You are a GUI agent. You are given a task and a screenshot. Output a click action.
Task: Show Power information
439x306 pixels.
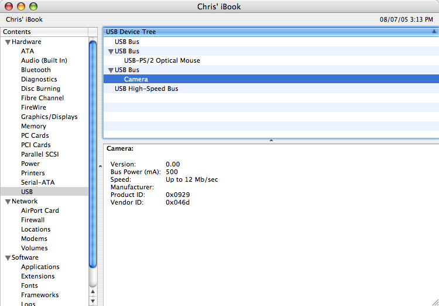(x=30, y=164)
